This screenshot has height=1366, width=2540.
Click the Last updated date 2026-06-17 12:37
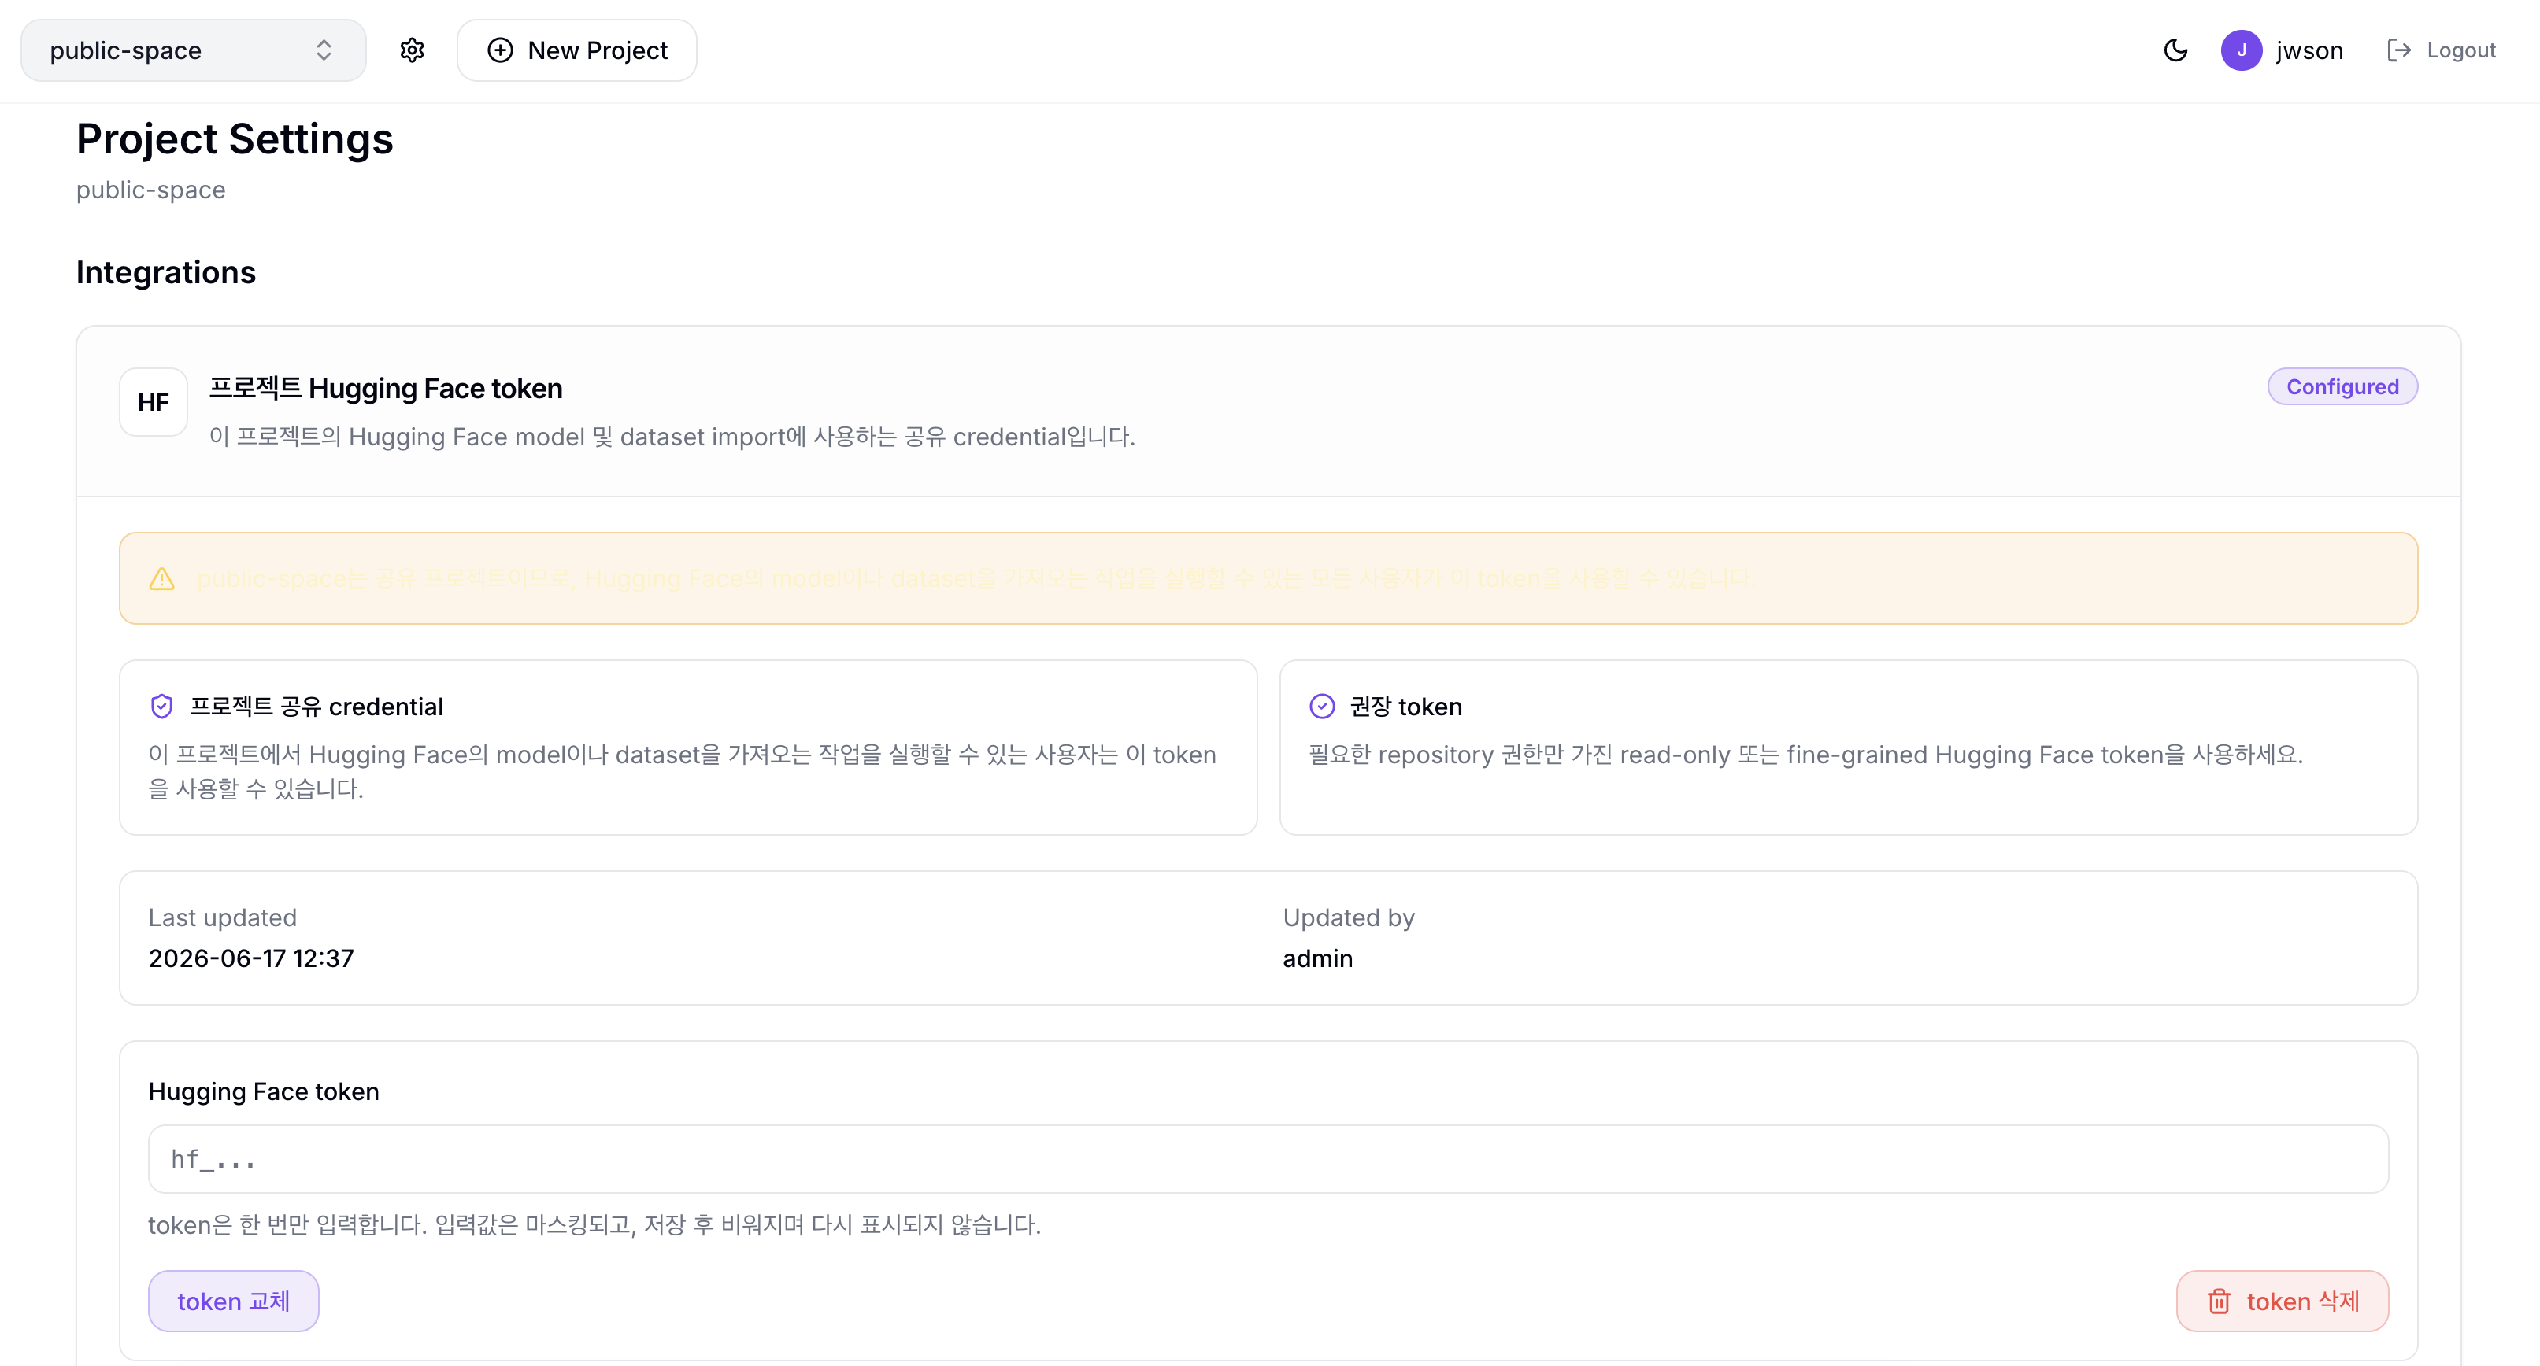tap(251, 958)
